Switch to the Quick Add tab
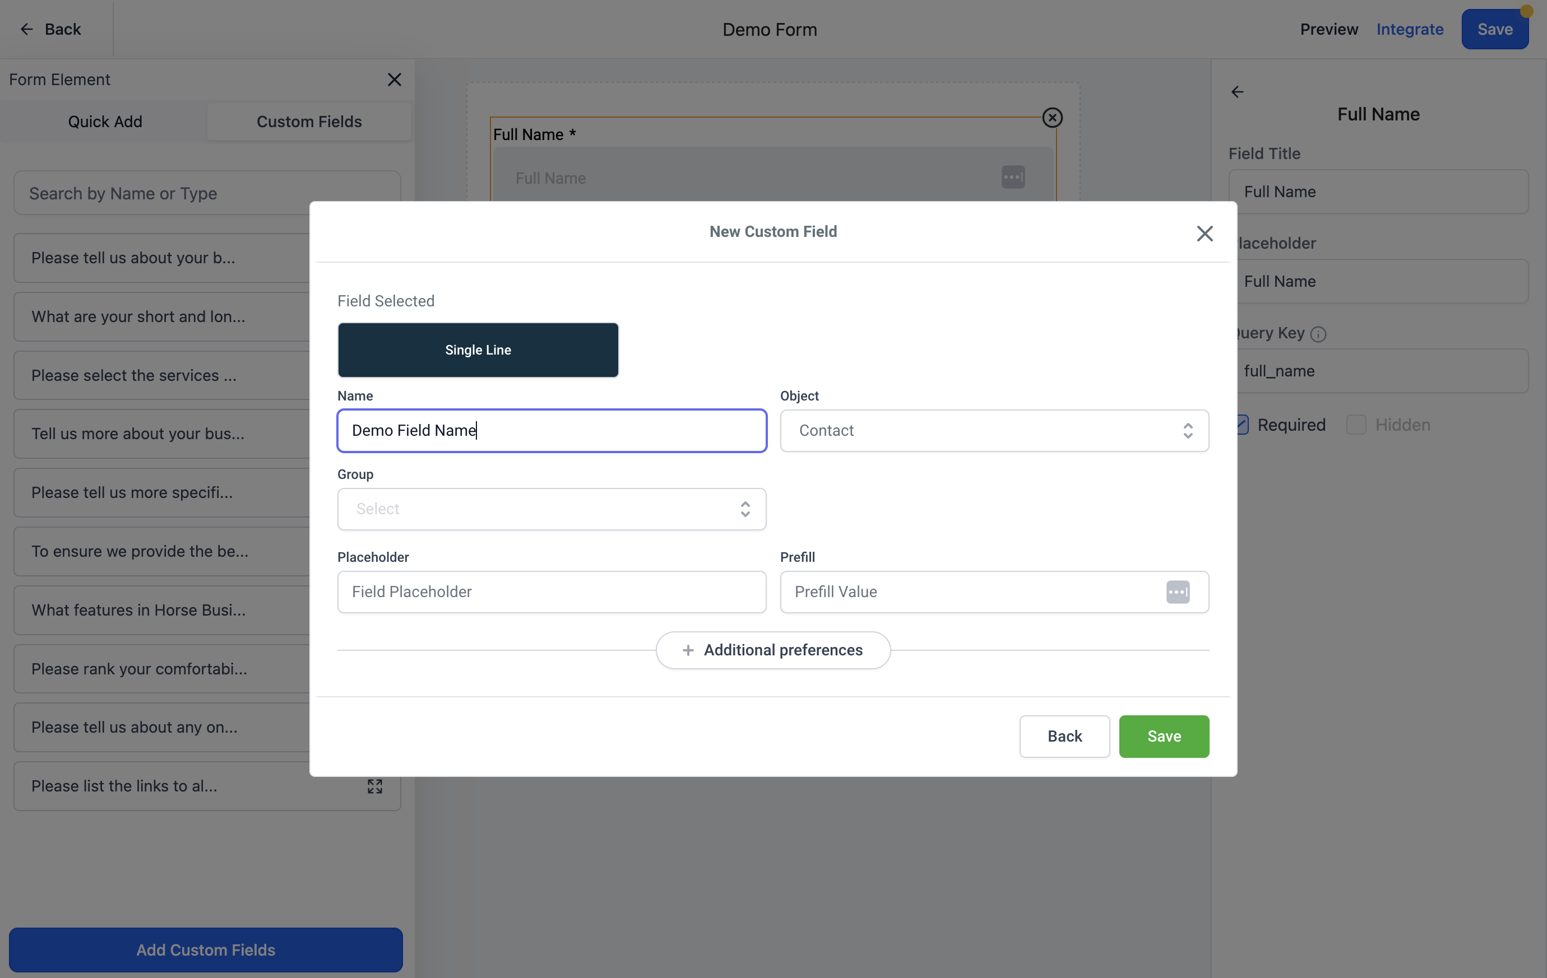 [105, 122]
